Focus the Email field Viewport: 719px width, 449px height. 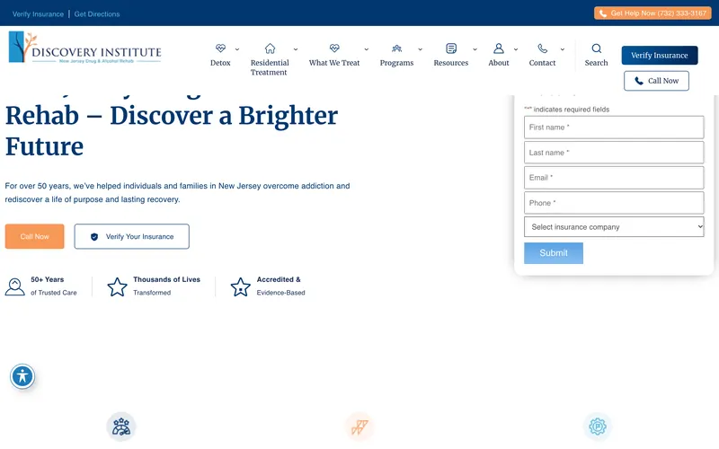[614, 178]
